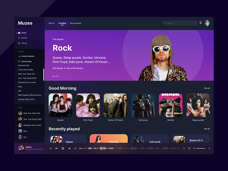Open the user profile avatar menu
Screen dimensions: 228x171
[207, 23]
